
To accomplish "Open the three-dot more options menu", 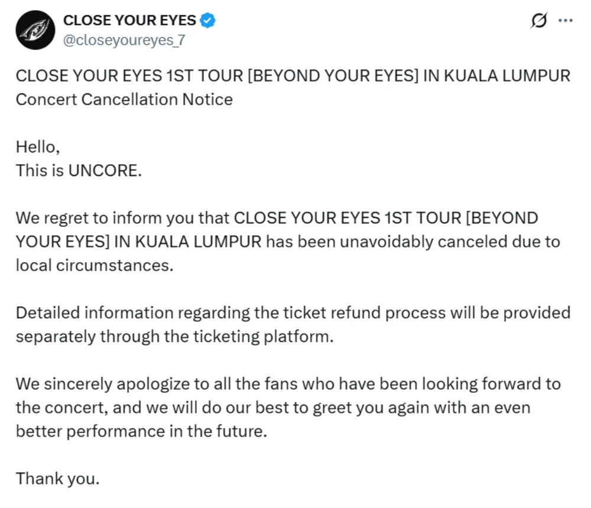I will [x=566, y=21].
